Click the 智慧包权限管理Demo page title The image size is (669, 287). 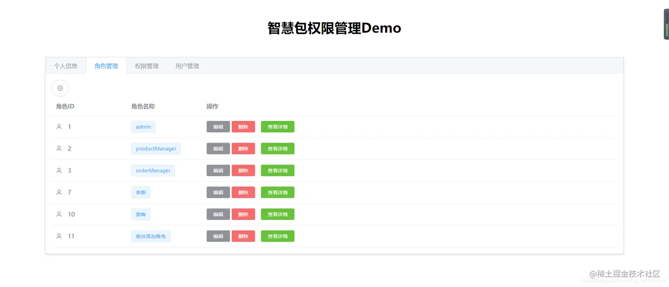pos(334,28)
